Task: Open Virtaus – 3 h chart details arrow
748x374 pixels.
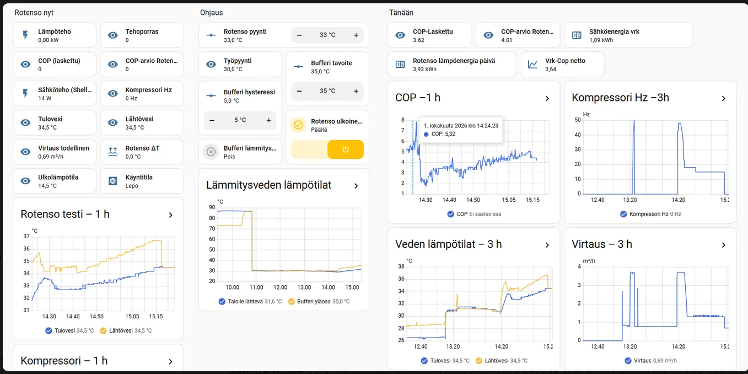Action: point(724,245)
